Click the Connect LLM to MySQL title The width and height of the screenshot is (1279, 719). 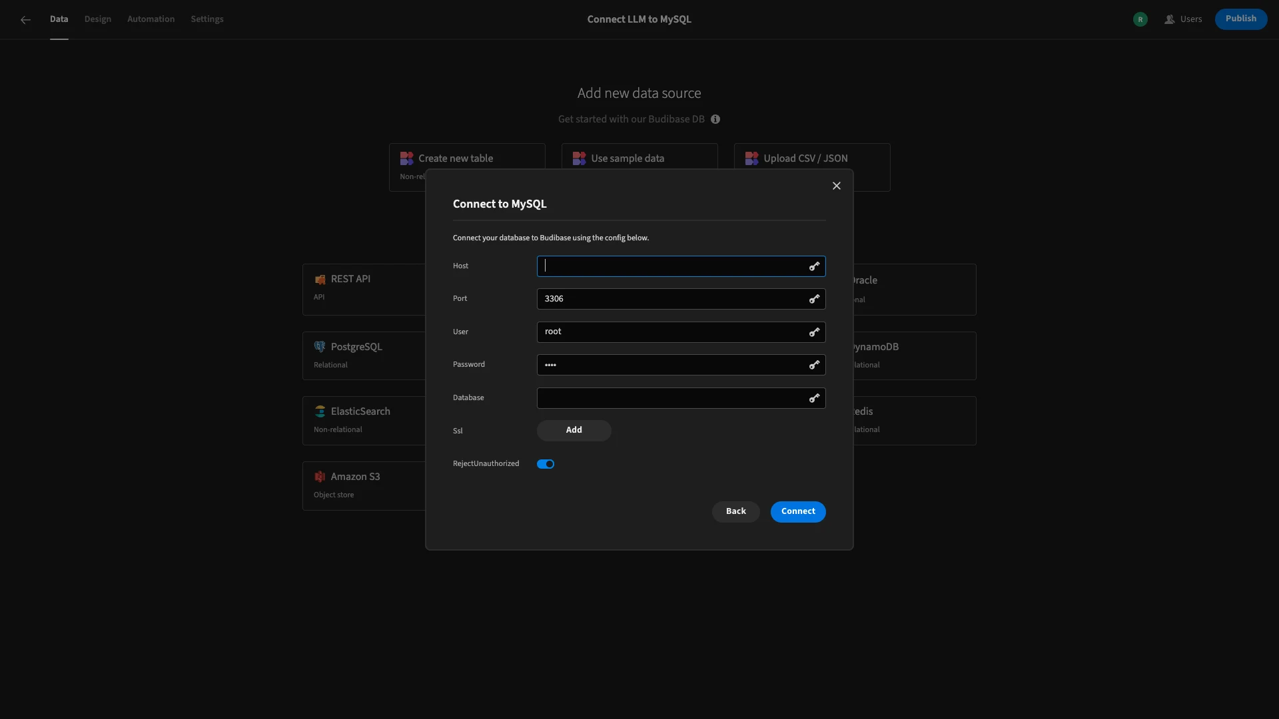pos(639,19)
